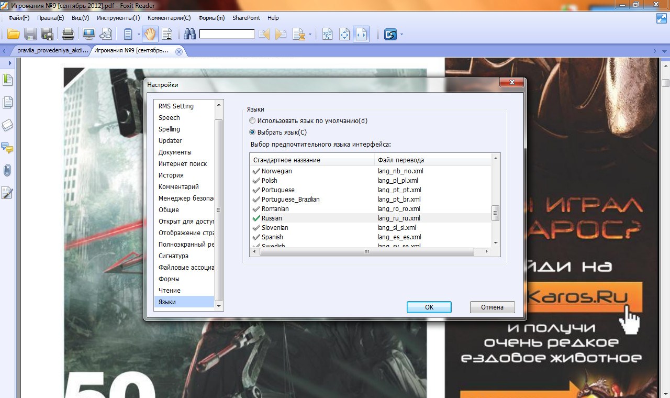Click the binoculars search icon
This screenshot has height=398, width=670.
click(x=189, y=35)
